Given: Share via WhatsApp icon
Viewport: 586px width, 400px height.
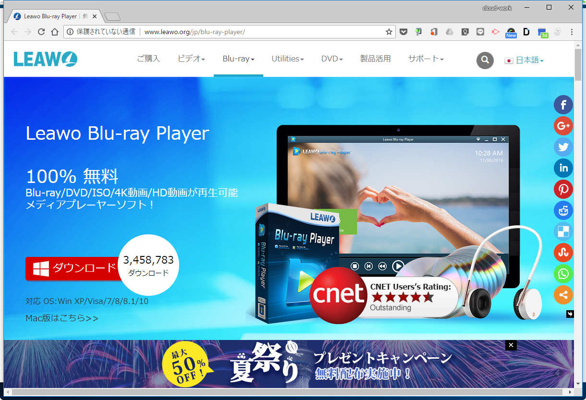Looking at the screenshot, I should click(x=563, y=274).
